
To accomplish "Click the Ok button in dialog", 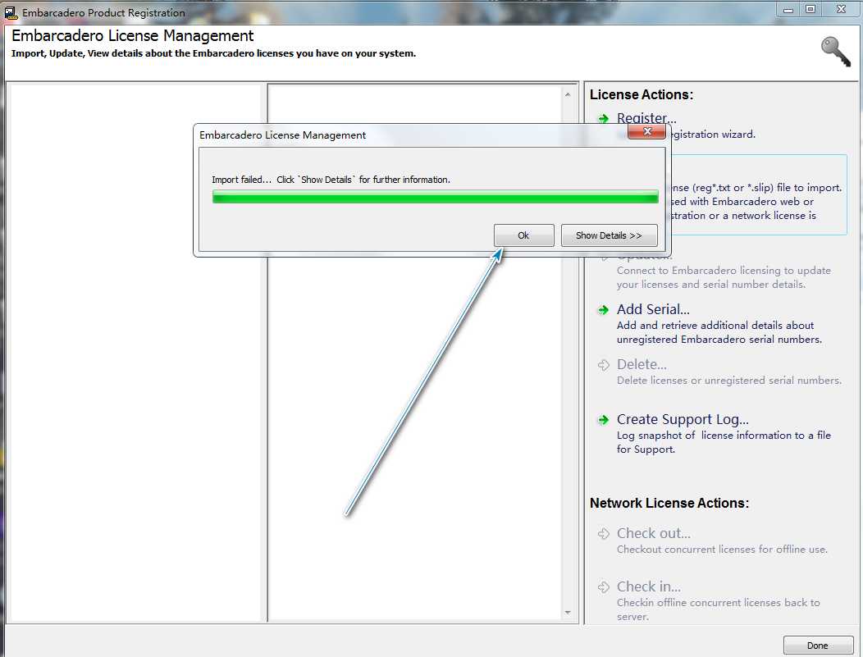I will click(x=523, y=235).
